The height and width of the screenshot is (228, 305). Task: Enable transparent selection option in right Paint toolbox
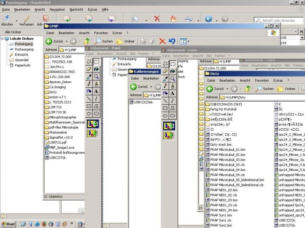tap(168, 135)
